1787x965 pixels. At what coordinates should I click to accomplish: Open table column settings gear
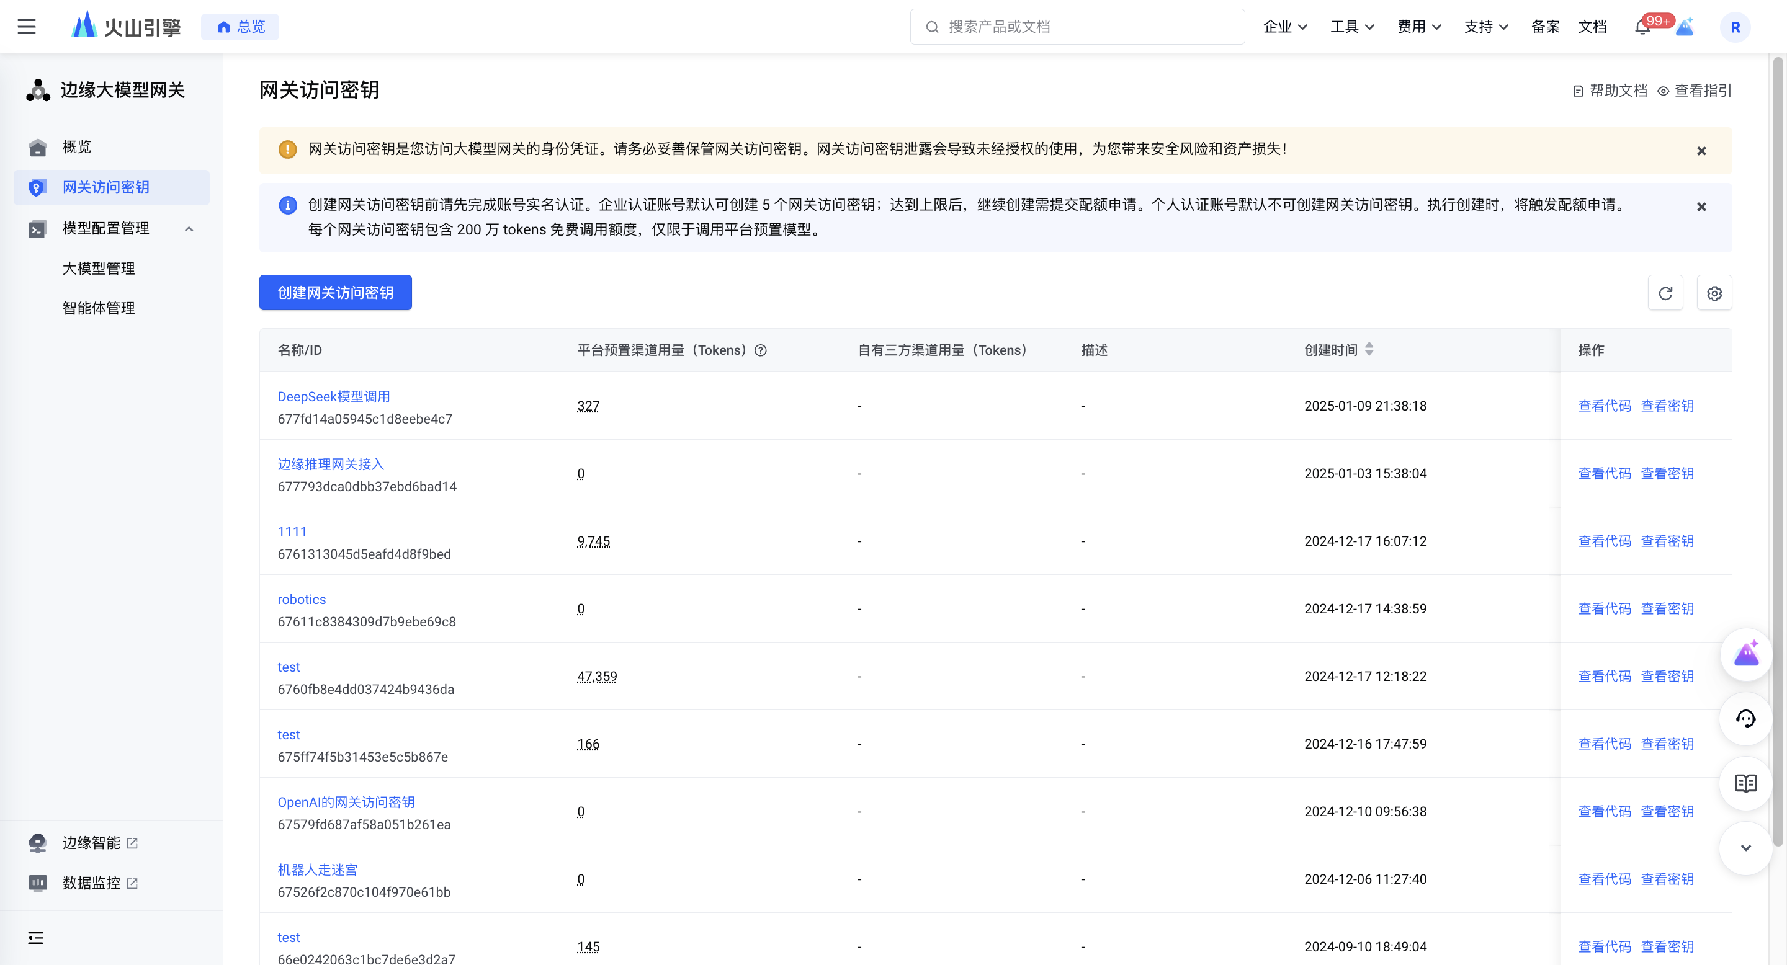1714,293
